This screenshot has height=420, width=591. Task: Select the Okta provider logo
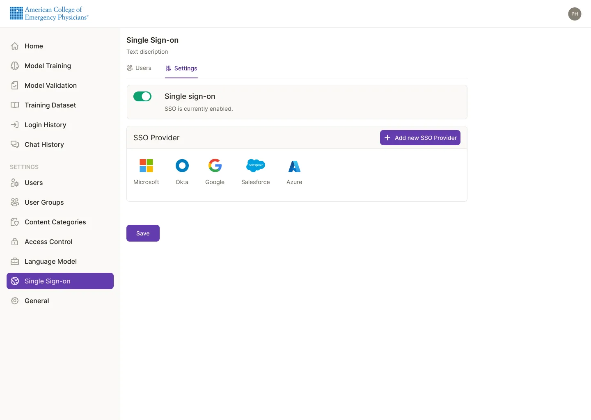pyautogui.click(x=182, y=166)
